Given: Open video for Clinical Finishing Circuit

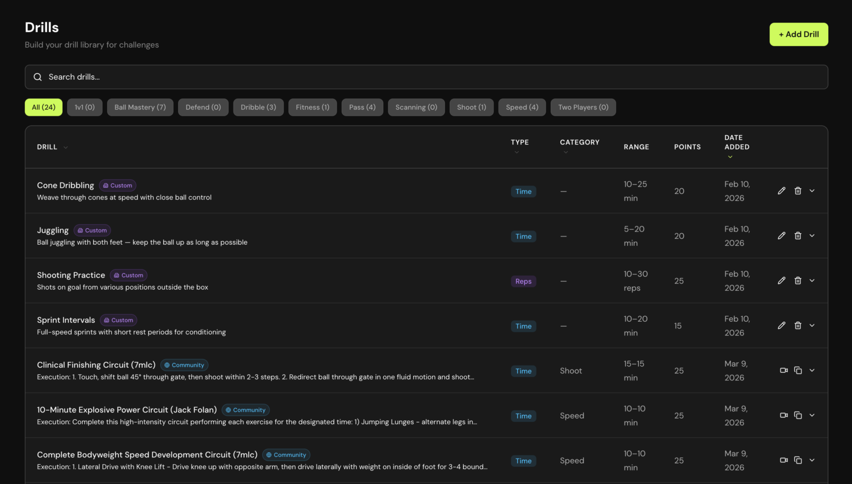Looking at the screenshot, I should 784,370.
